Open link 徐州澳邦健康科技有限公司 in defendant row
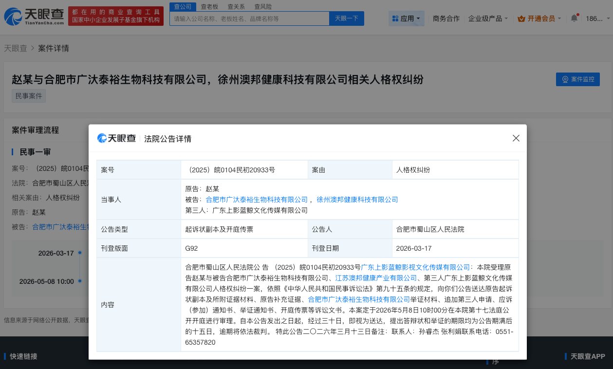Image resolution: width=613 pixels, height=369 pixels. click(x=357, y=200)
